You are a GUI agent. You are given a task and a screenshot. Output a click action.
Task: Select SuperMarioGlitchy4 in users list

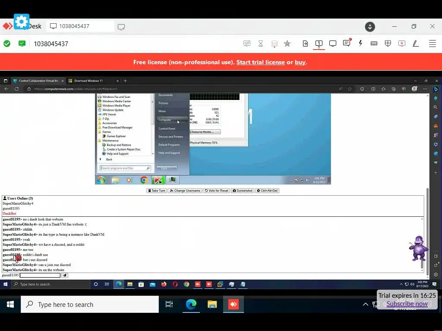pyautogui.click(x=18, y=203)
